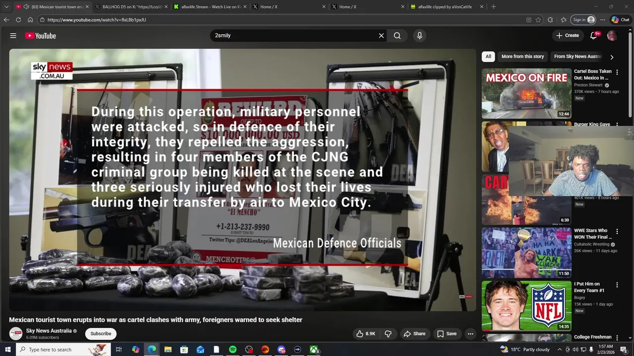Image resolution: width=634 pixels, height=356 pixels.
Task: Open the YouTube guide hamburger menu
Action: [13, 36]
